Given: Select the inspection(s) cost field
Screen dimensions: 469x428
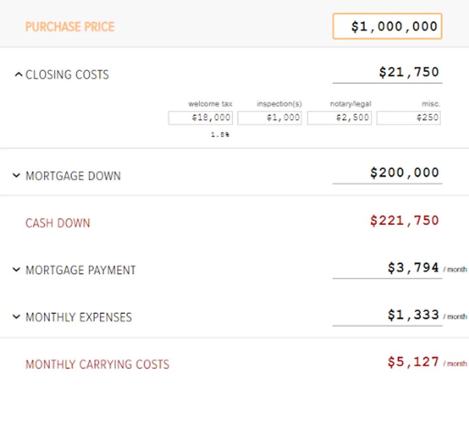Looking at the screenshot, I should coord(269,118).
